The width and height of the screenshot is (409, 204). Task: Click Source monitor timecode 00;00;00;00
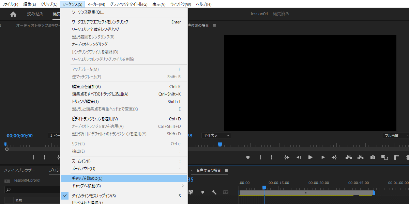point(20,136)
